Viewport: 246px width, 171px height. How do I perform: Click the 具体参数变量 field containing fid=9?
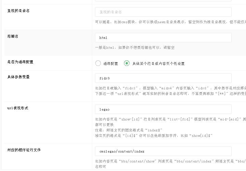pos(163,78)
